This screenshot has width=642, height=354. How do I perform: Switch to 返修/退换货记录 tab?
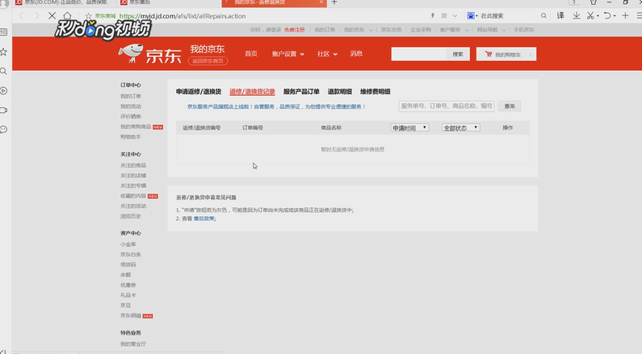coord(252,92)
